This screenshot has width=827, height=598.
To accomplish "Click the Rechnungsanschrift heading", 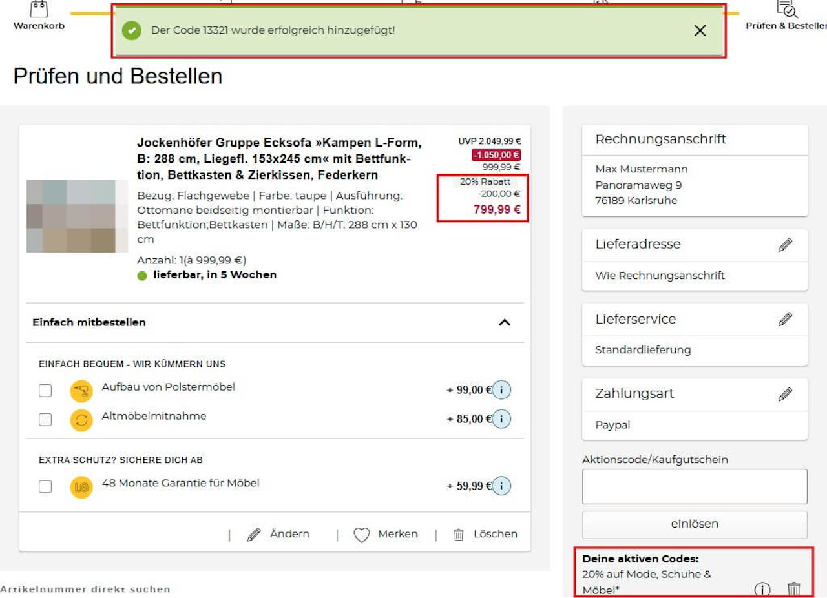I will click(660, 139).
